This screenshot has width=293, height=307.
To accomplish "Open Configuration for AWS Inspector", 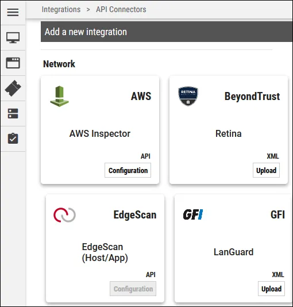I will [x=128, y=170].
